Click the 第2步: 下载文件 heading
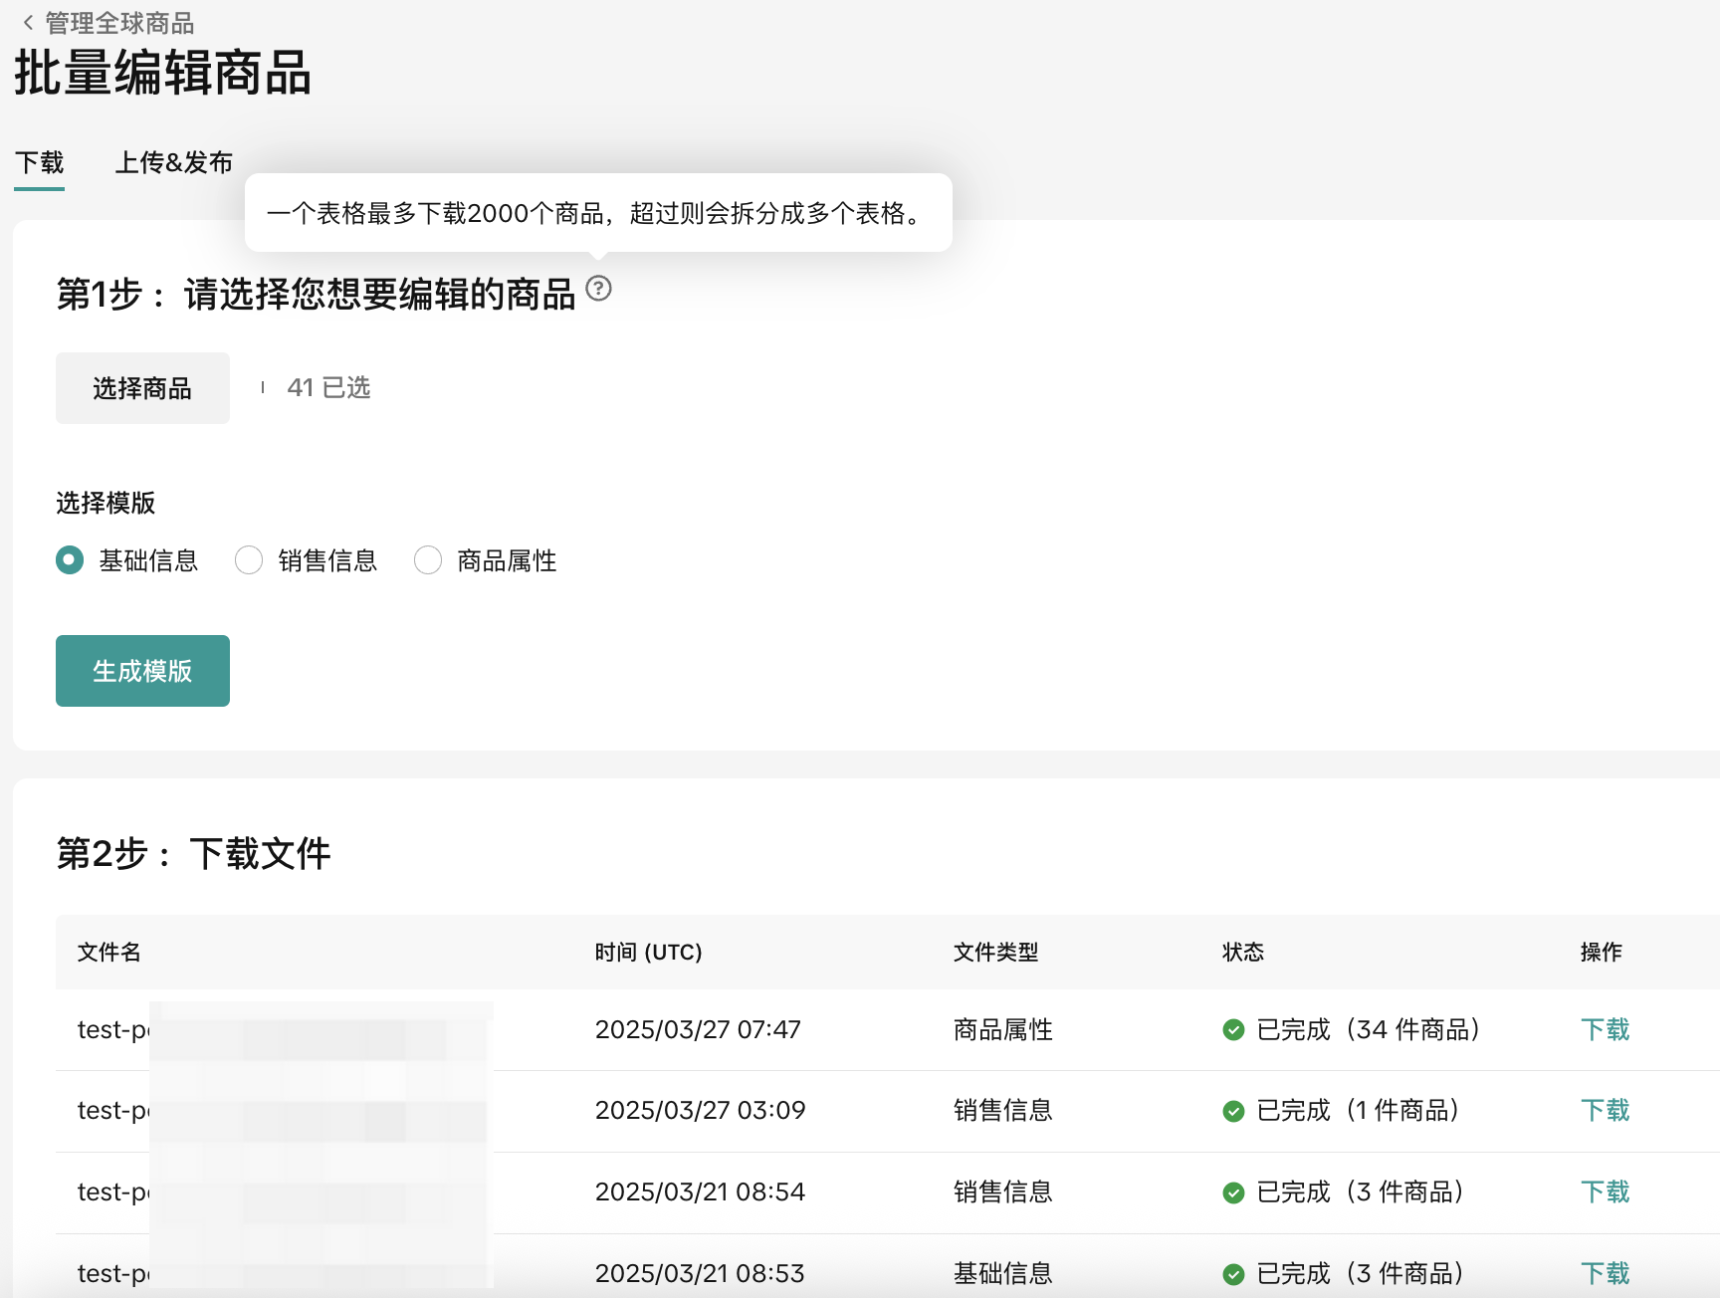1720x1298 pixels. click(x=193, y=853)
